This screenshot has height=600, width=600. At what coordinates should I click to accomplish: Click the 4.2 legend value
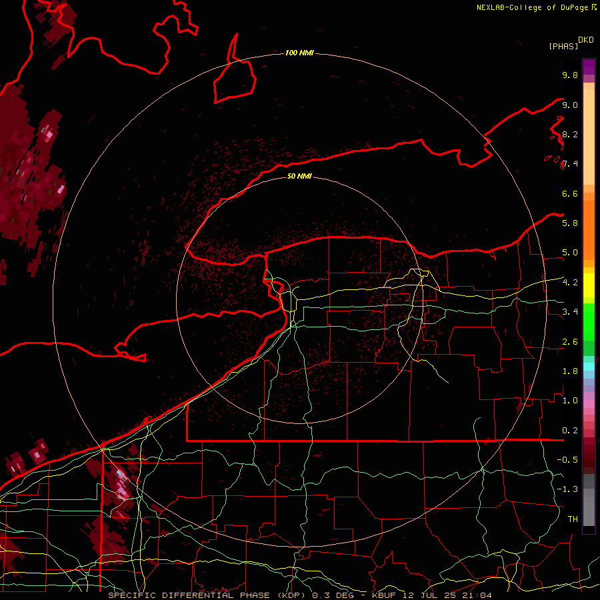point(570,282)
